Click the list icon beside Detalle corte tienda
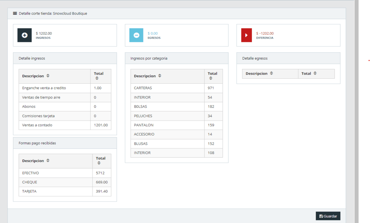Screen dimensions: 370x223 (15, 13)
